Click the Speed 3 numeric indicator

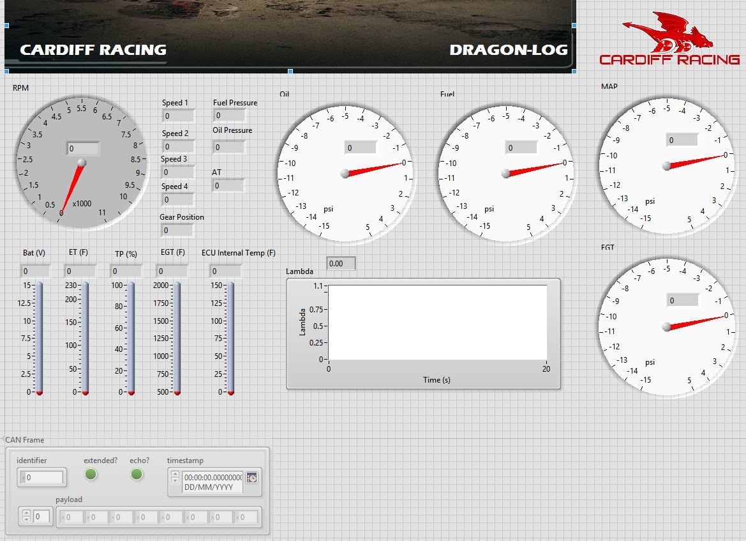coord(177,172)
